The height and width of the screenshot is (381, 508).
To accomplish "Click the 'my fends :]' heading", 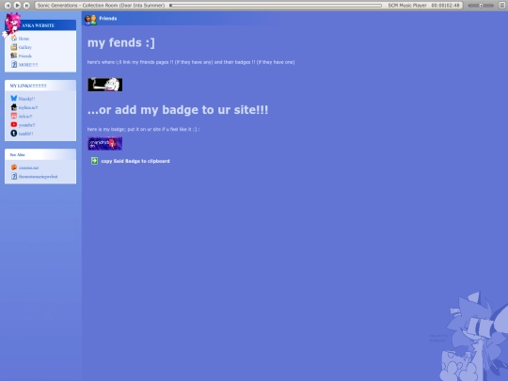I will 121,42.
